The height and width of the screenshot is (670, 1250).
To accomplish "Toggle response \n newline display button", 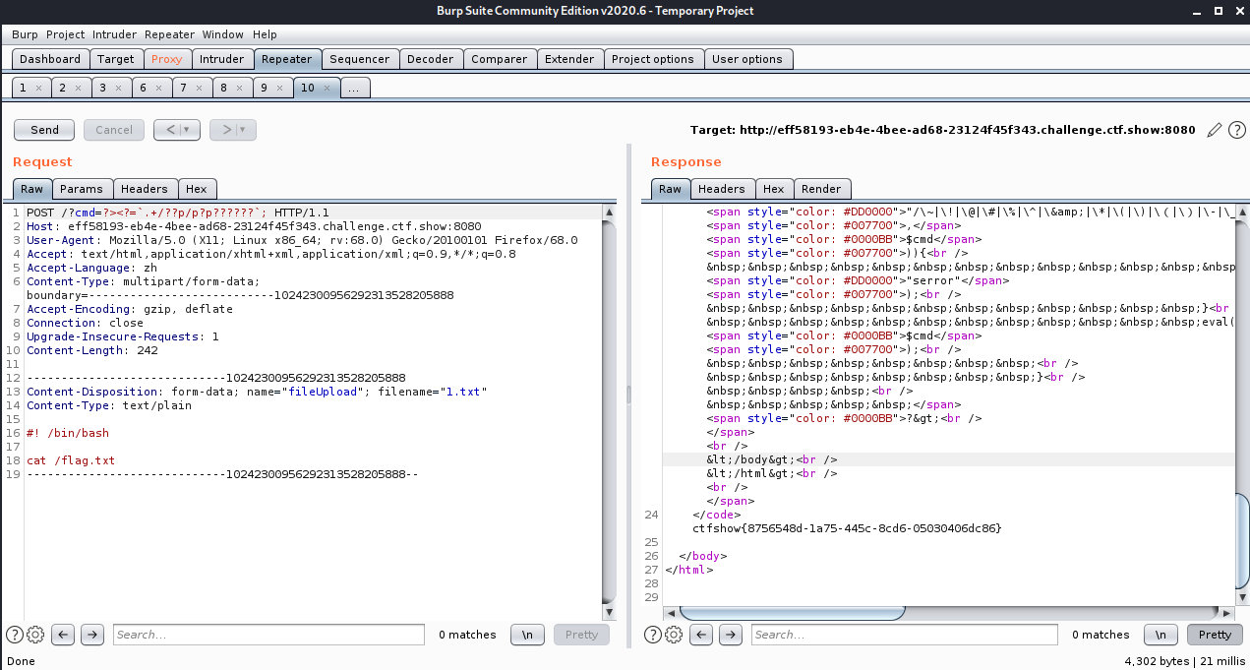I will [1161, 635].
